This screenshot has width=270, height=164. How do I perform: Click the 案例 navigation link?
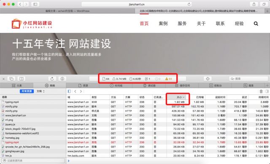click(163, 24)
